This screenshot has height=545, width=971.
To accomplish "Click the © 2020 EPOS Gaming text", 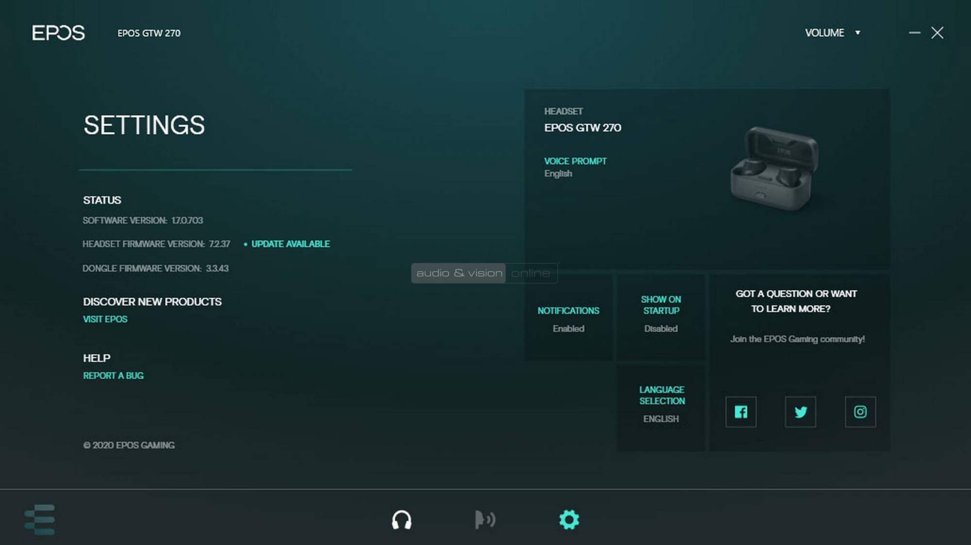I will pos(129,445).
